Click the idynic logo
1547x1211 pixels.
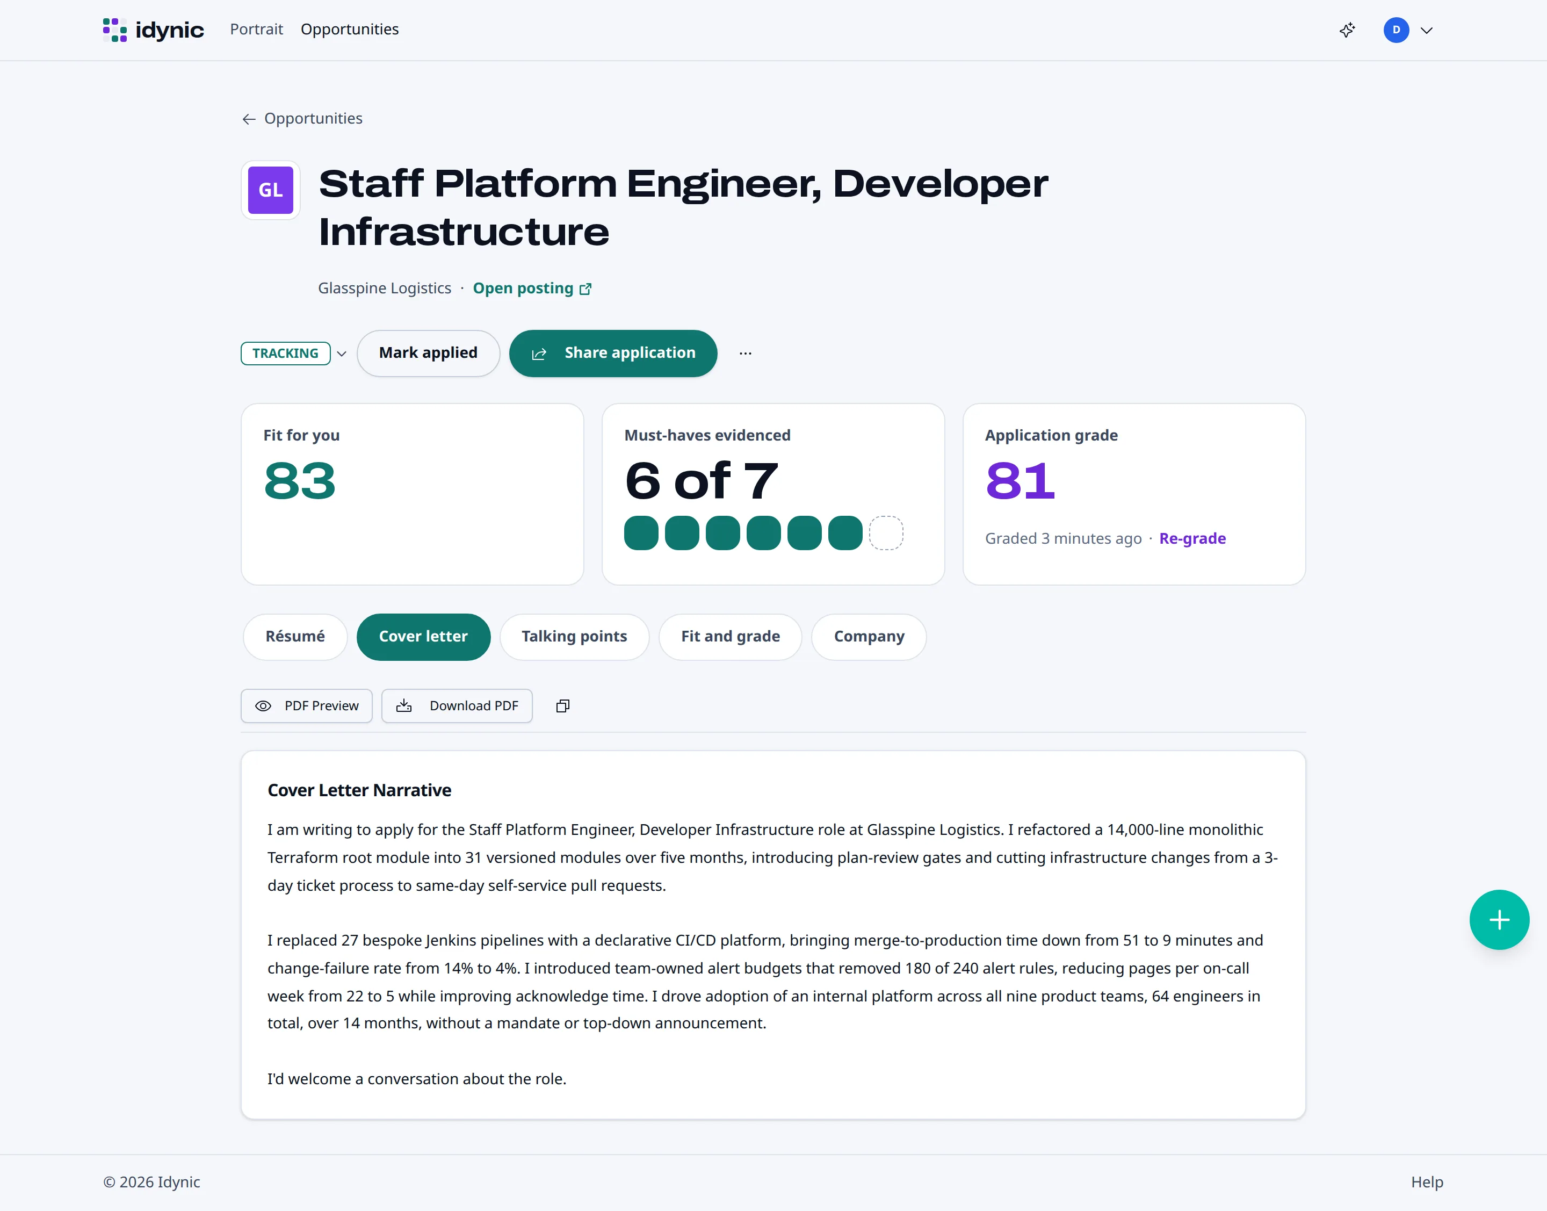coord(153,30)
